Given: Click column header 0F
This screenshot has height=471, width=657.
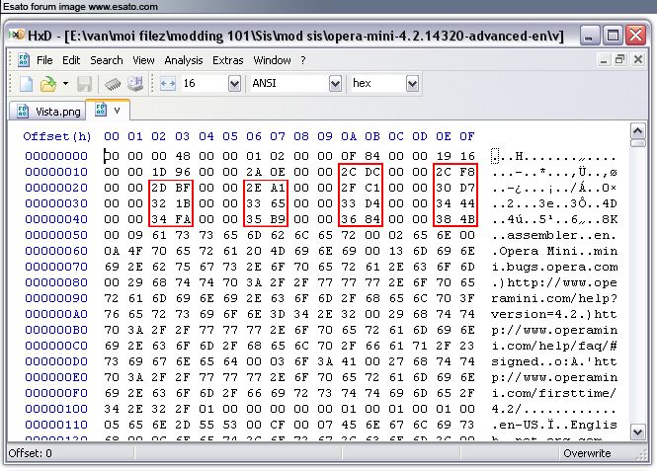Looking at the screenshot, I should coord(467,136).
